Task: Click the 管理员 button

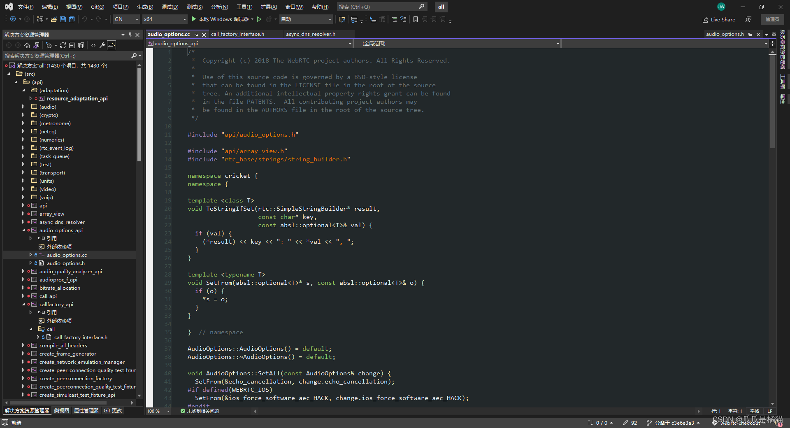Action: (772, 19)
